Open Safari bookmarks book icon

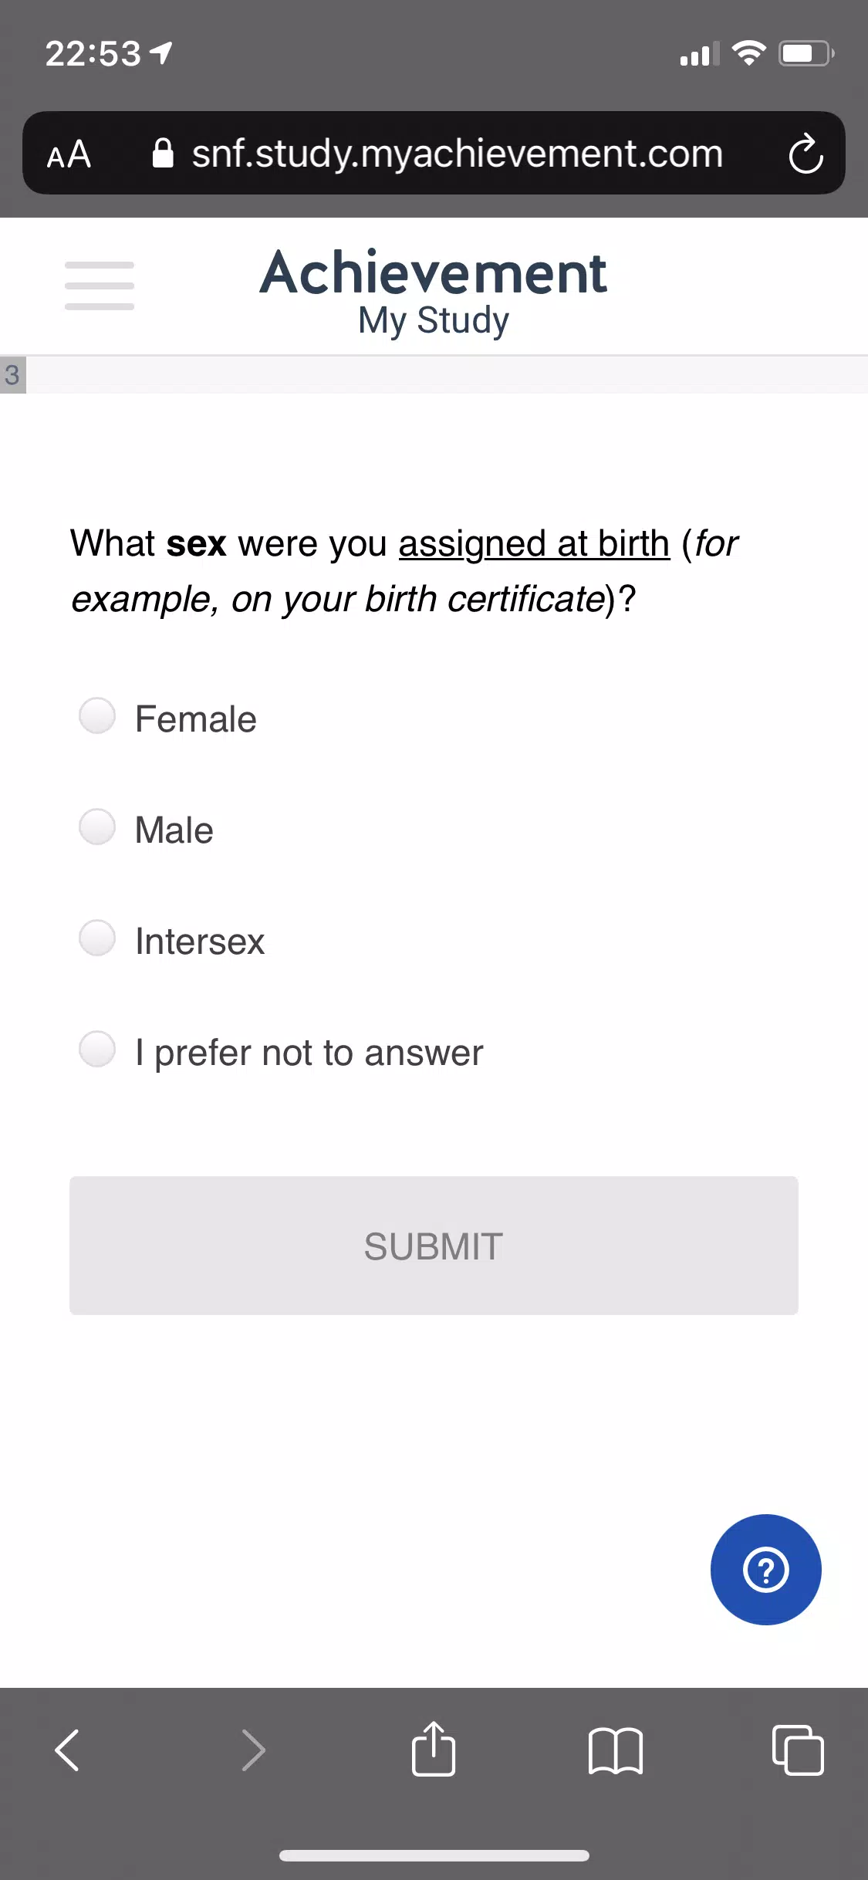click(x=615, y=1750)
